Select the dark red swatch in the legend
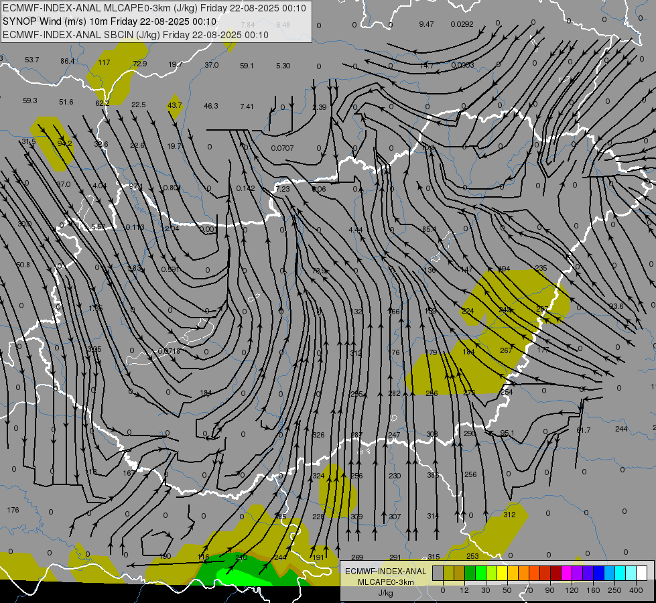The image size is (656, 603). [x=555, y=573]
